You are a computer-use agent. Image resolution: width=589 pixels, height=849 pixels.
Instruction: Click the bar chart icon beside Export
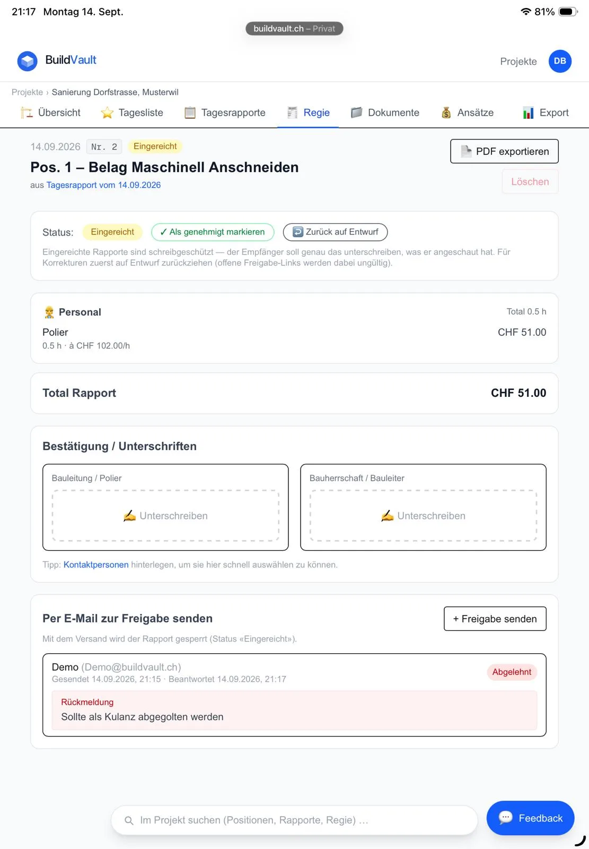coord(528,112)
